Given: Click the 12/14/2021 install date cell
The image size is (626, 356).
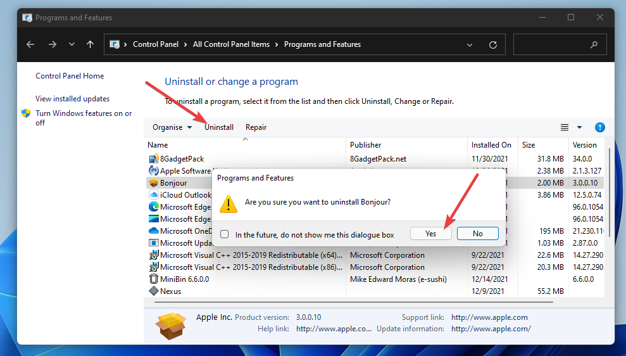Looking at the screenshot, I should [489, 279].
